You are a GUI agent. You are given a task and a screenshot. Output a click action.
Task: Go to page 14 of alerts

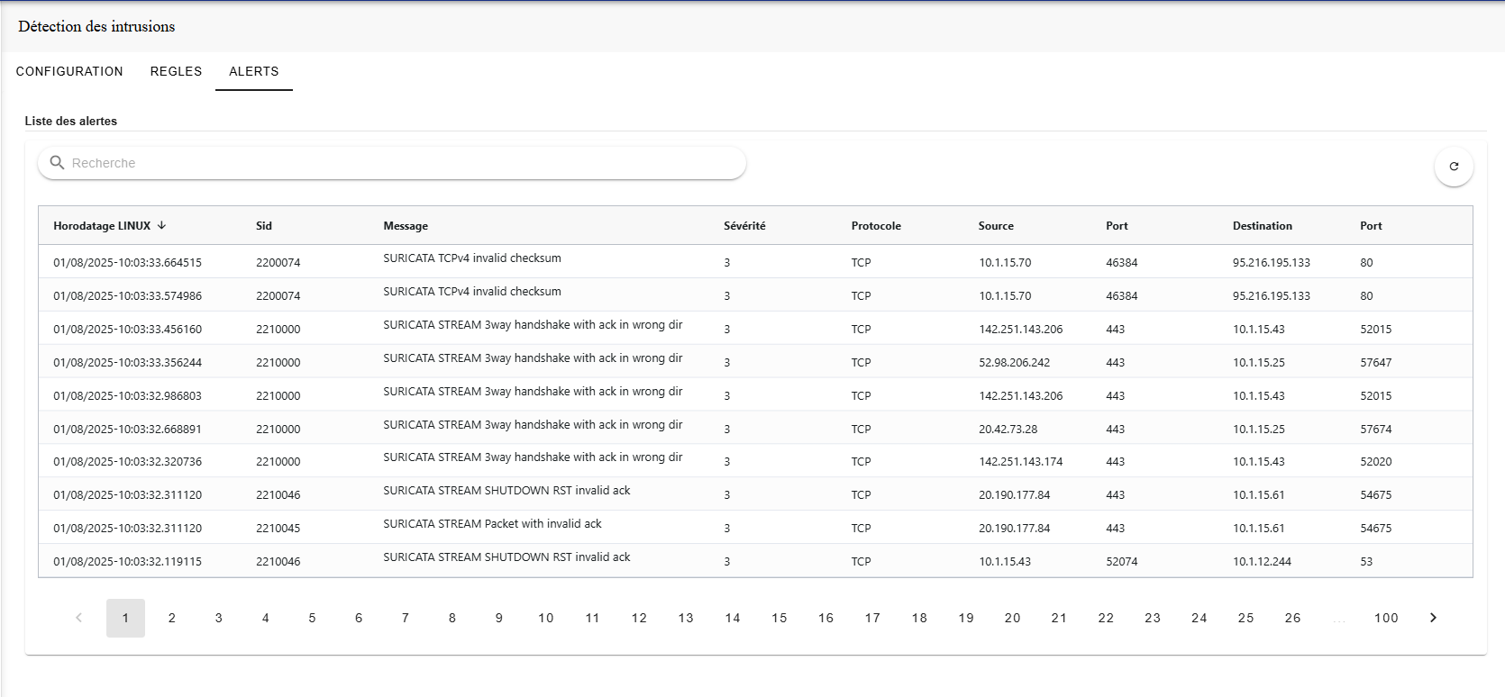[x=733, y=618]
